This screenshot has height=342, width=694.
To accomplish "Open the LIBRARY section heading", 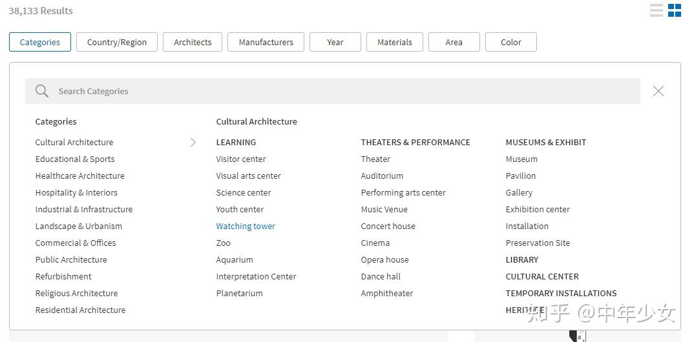I will tap(522, 259).
